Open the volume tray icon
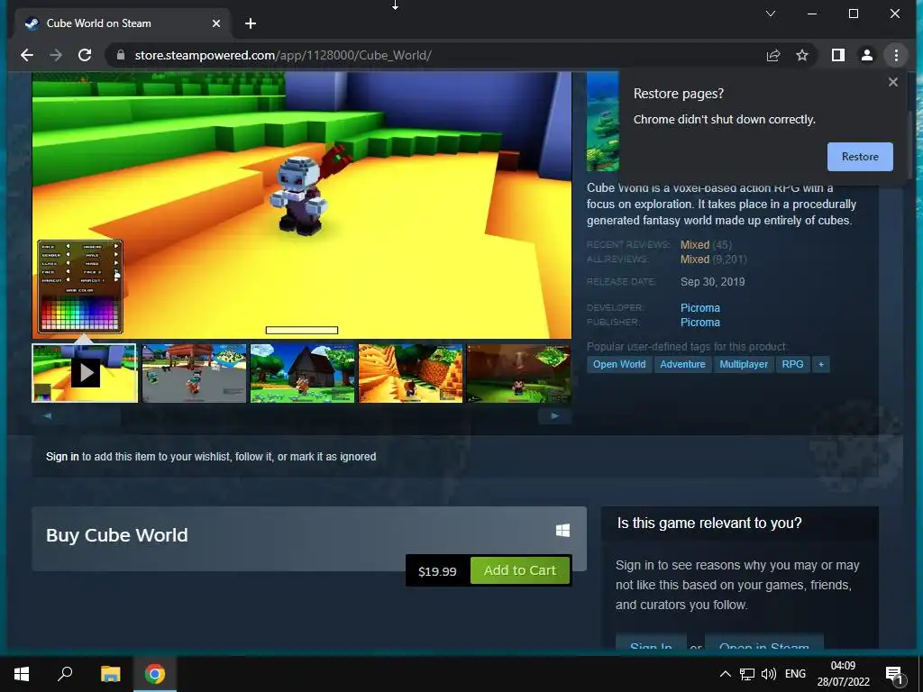This screenshot has height=692, width=923. [768, 674]
